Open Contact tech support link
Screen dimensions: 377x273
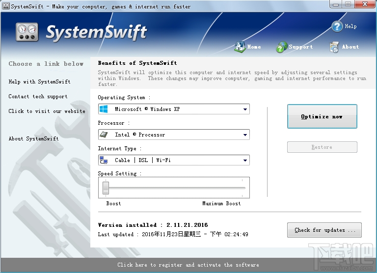pos(38,96)
